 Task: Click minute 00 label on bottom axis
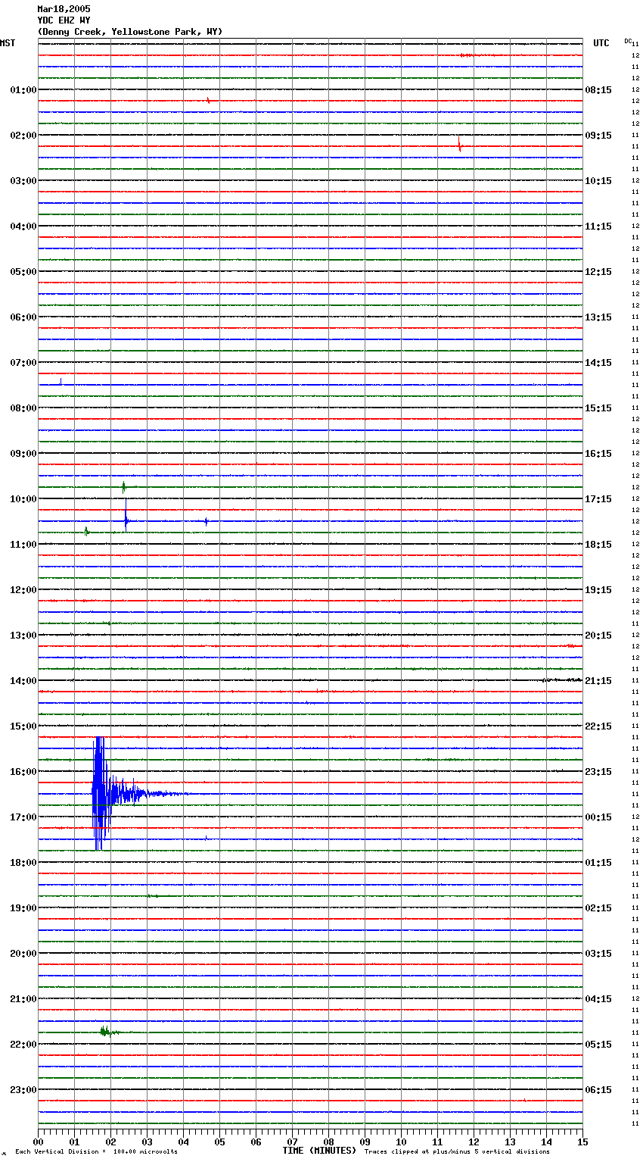coord(38,1142)
